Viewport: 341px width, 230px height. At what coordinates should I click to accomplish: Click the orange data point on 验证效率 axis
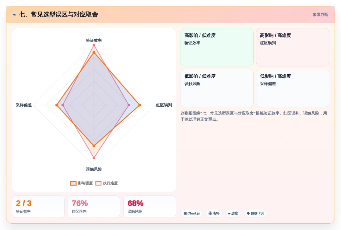point(94,52)
